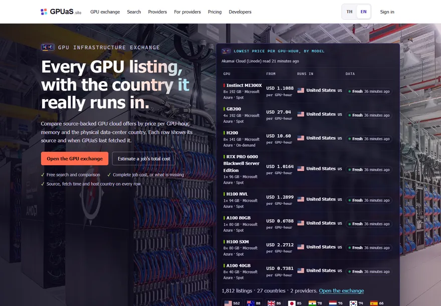Select the Japan flag chip showing 85
Viewport: 441px width, 306px height.
click(295, 303)
